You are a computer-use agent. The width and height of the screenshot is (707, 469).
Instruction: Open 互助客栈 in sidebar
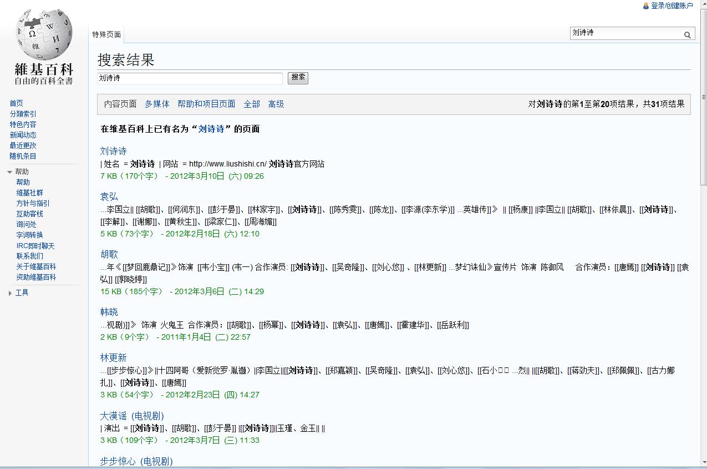click(29, 214)
